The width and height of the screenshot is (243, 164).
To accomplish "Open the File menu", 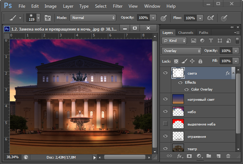I will pyautogui.click(x=22, y=6).
